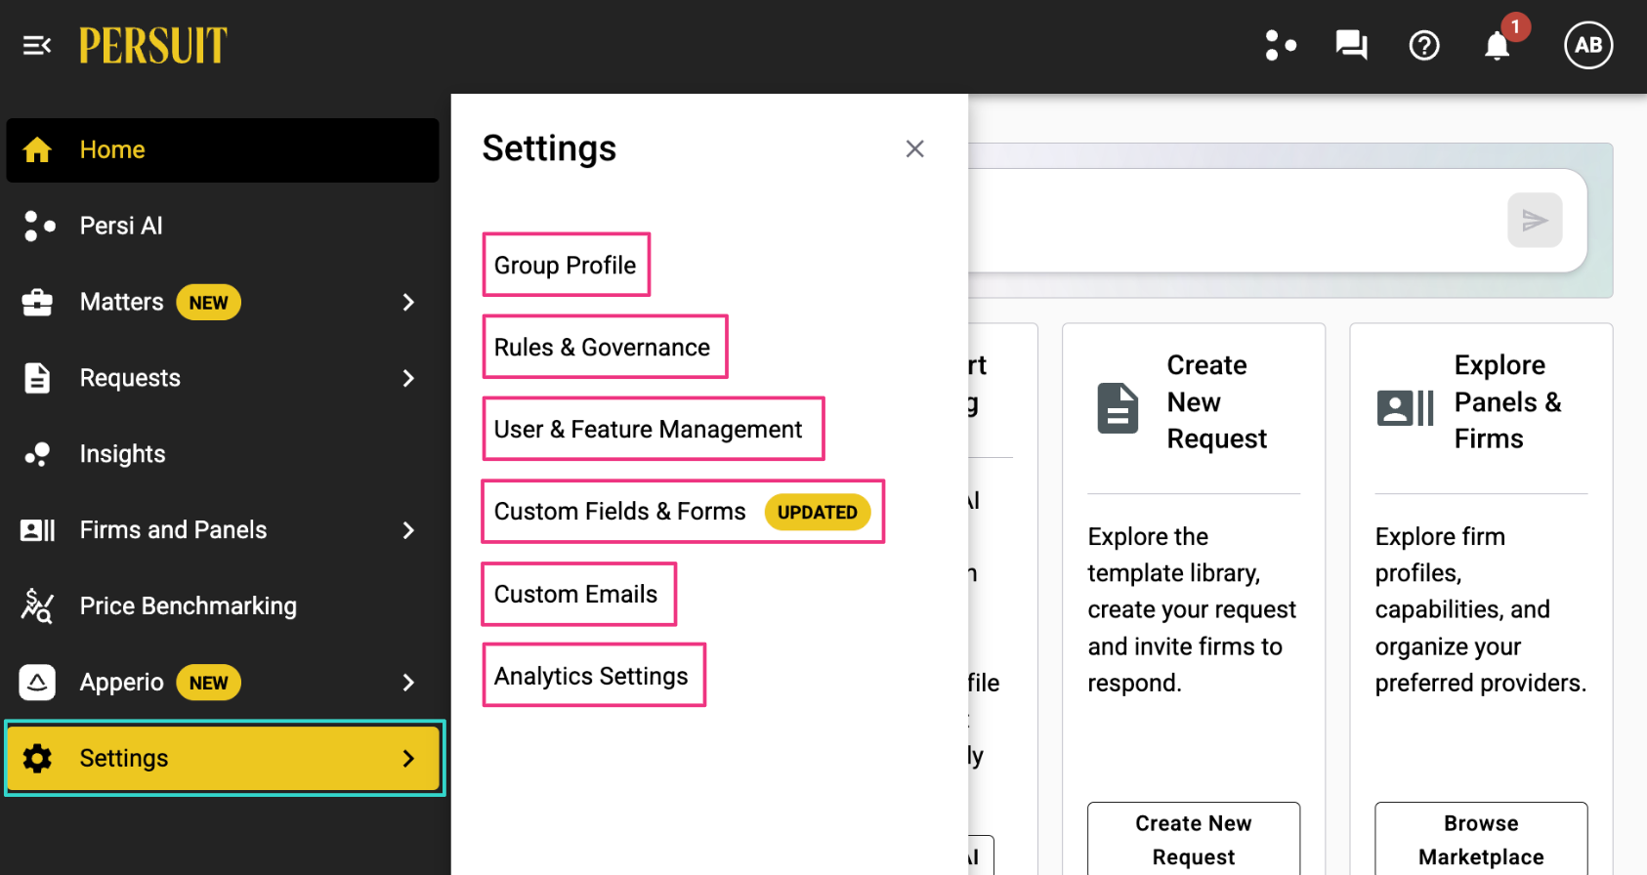Click the Price Benchmarking icon

(x=37, y=606)
